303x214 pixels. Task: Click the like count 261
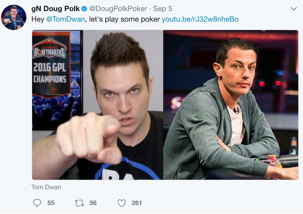[x=137, y=203]
